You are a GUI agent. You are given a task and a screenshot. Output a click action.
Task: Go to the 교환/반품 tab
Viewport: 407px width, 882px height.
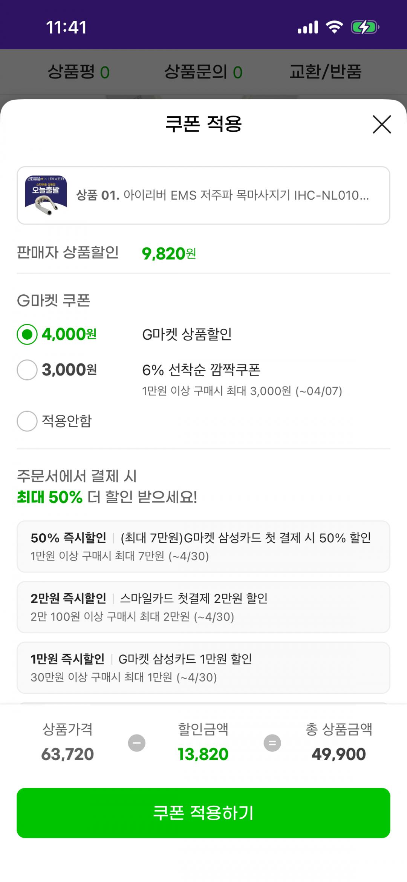coord(326,72)
